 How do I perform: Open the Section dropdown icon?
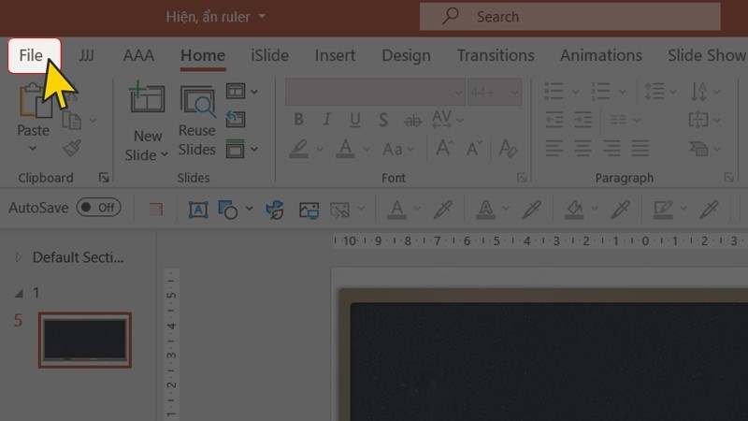click(x=241, y=149)
